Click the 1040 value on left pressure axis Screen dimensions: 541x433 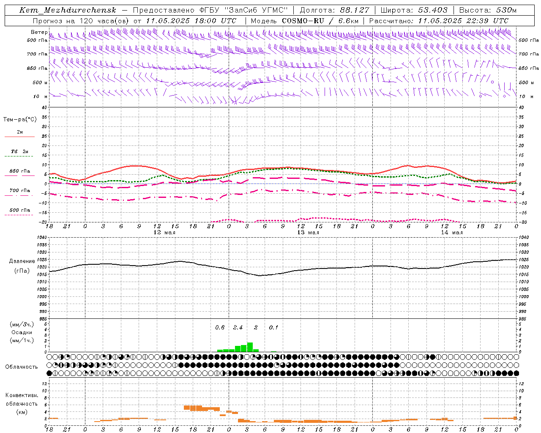[41, 238]
